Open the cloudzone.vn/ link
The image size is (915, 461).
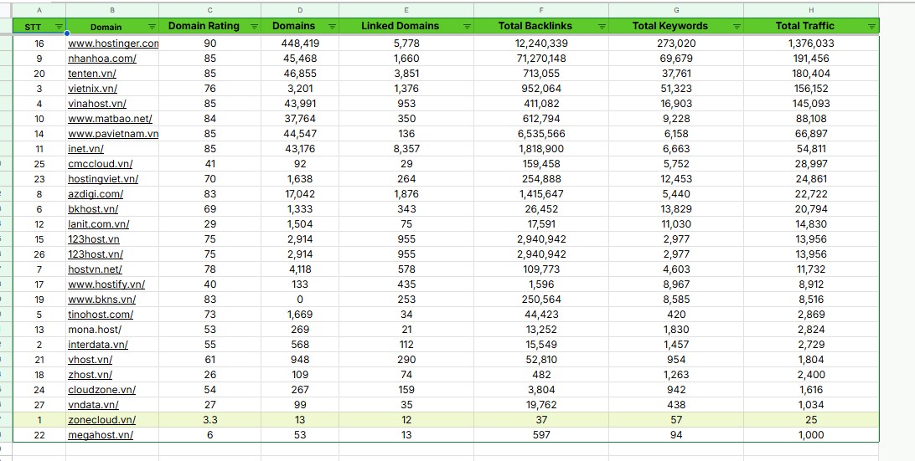(x=102, y=391)
